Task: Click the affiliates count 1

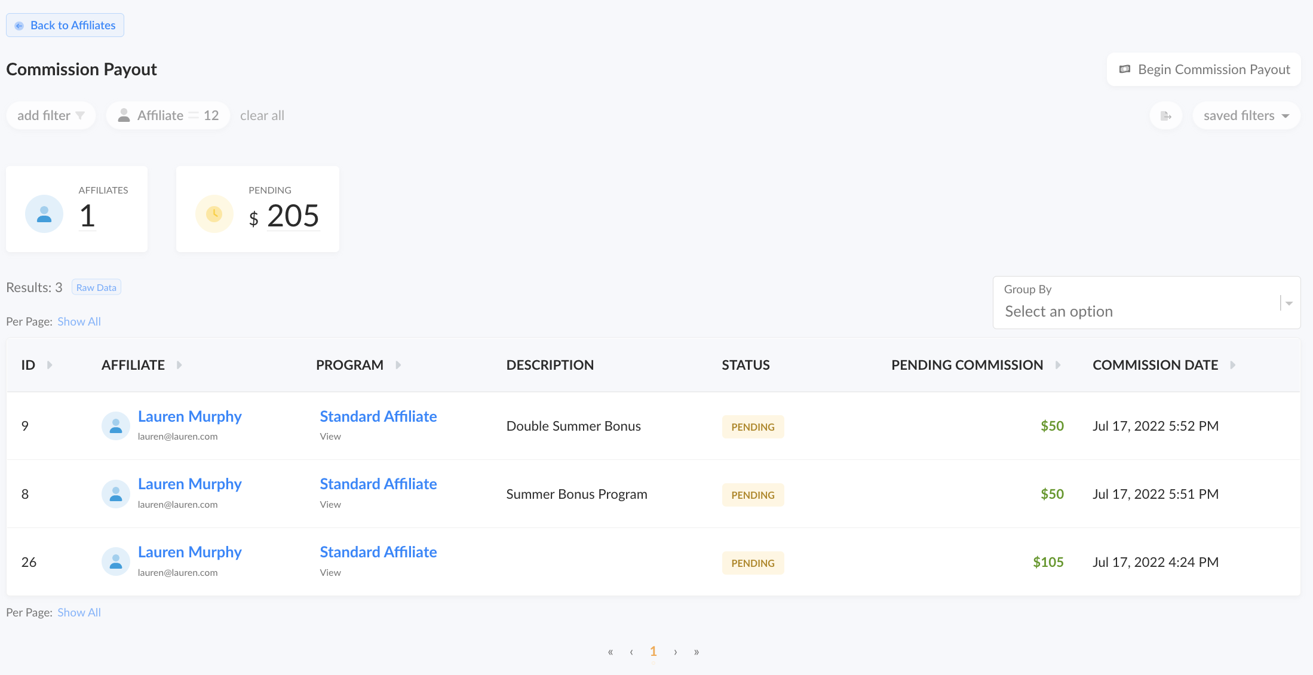Action: point(87,216)
